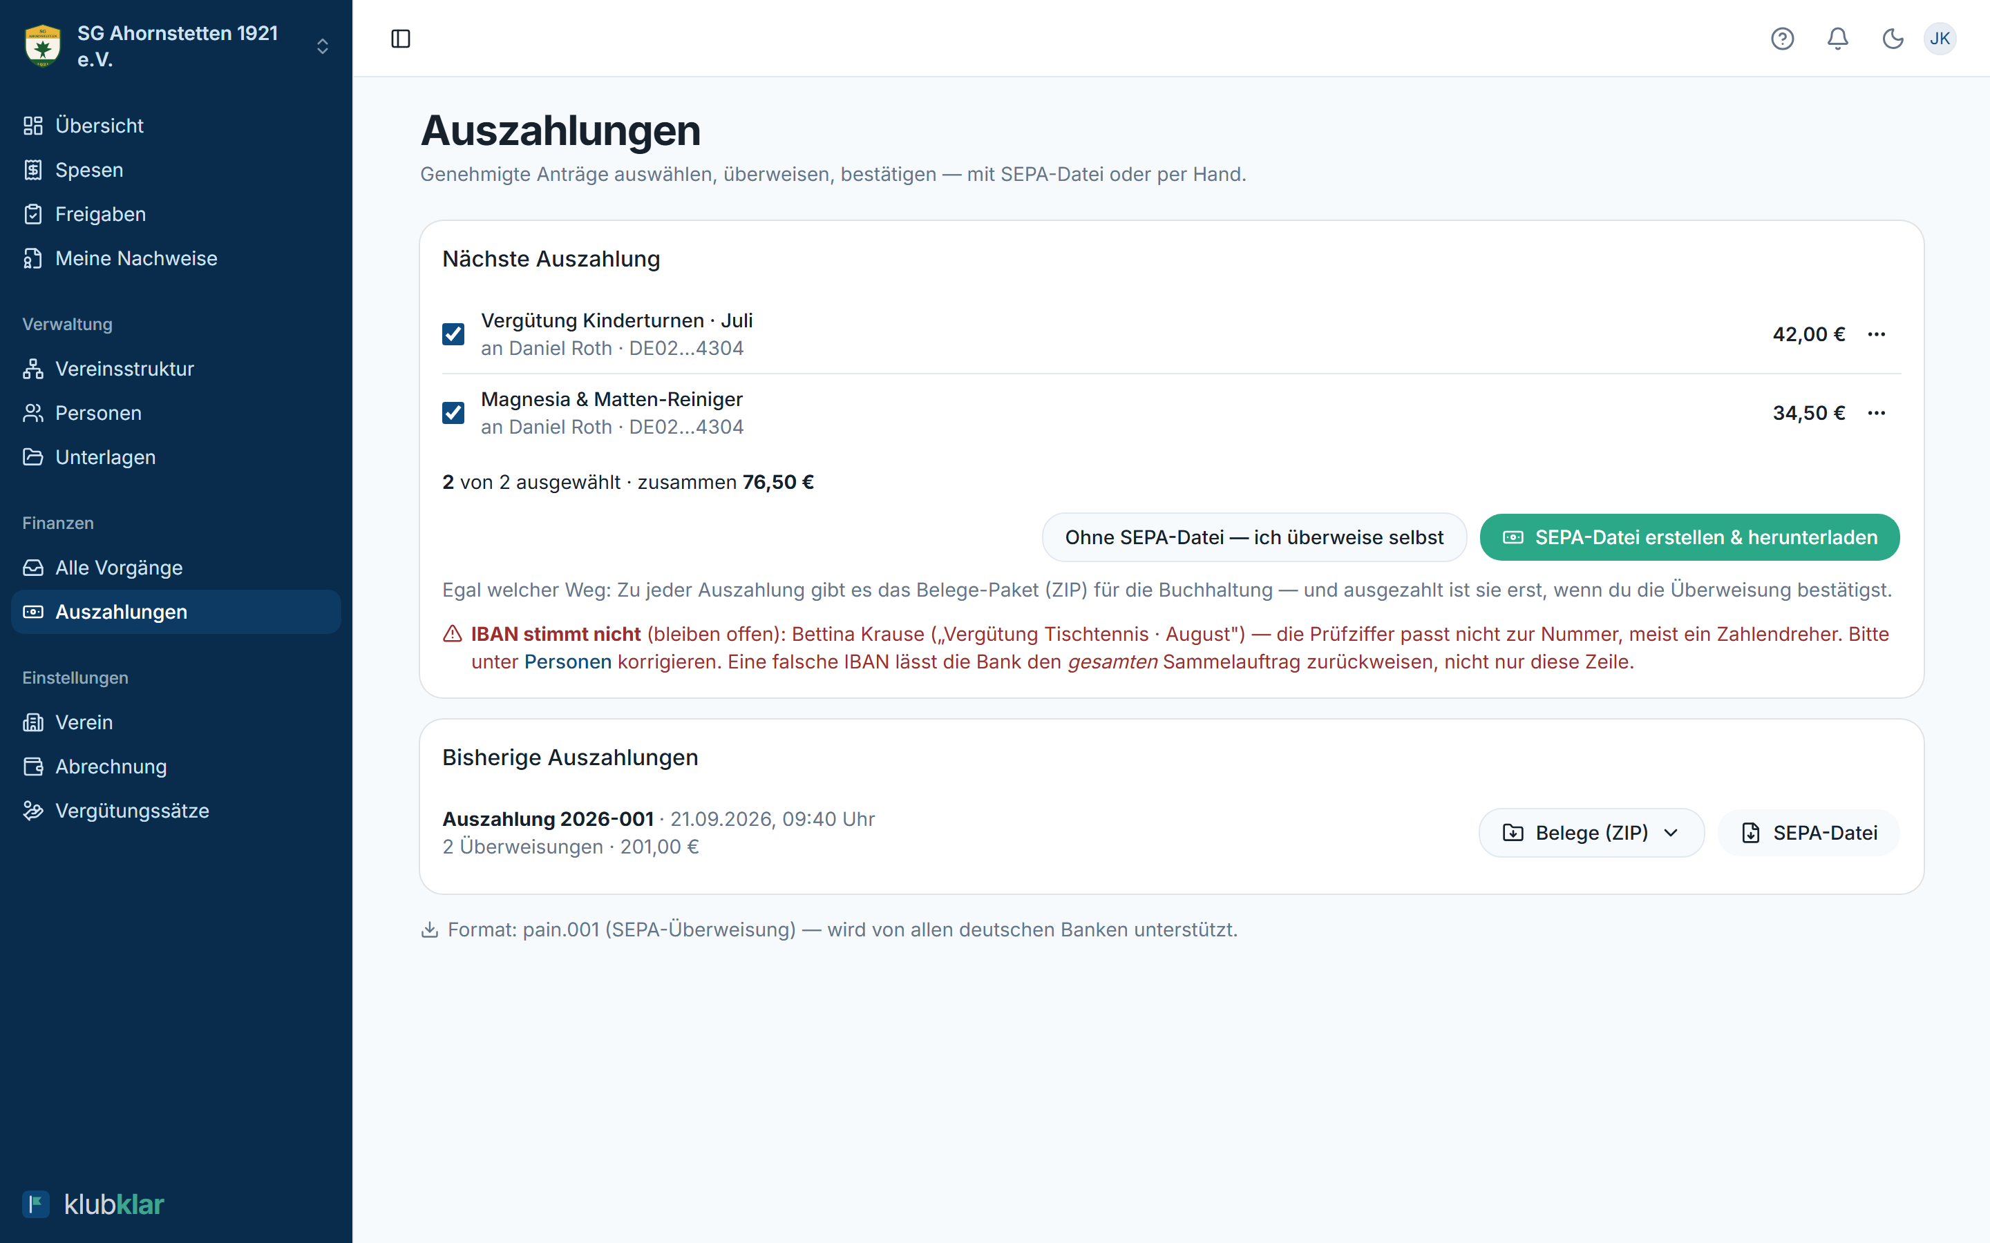Viewport: 1990px width, 1243px height.
Task: Click the Alle Vorgänge inbox icon
Action: [33, 567]
